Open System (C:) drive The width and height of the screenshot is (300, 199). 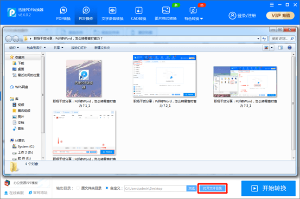[23, 146]
